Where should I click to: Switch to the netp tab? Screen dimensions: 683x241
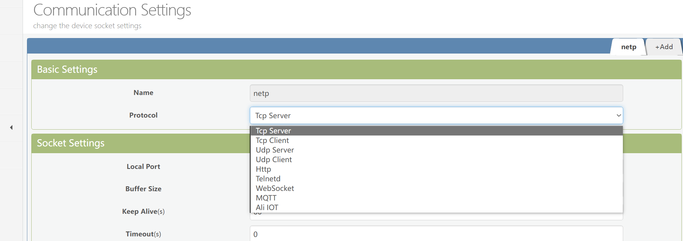coord(628,47)
